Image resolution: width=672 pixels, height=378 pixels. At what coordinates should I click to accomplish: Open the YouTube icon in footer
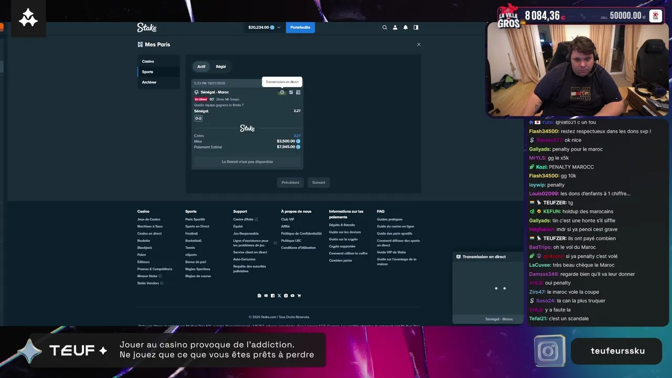pyautogui.click(x=292, y=296)
